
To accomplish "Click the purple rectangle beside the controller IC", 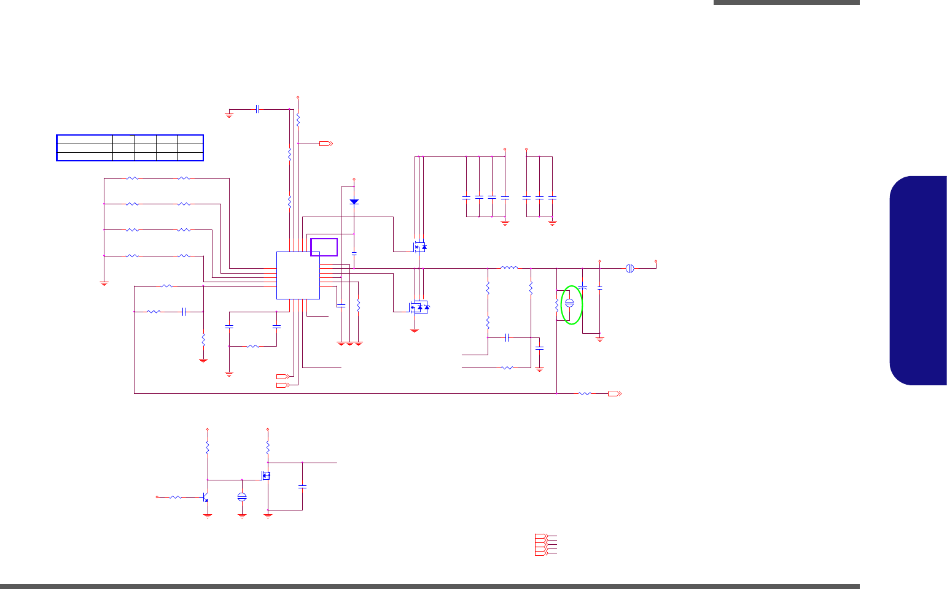I will 324,247.
